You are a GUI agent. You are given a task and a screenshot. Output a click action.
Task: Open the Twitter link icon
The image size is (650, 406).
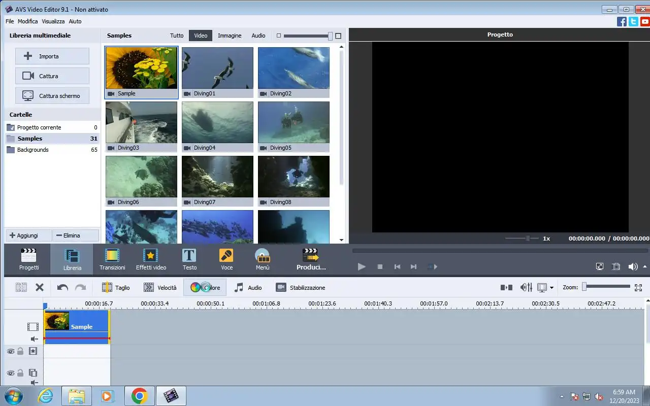(633, 21)
